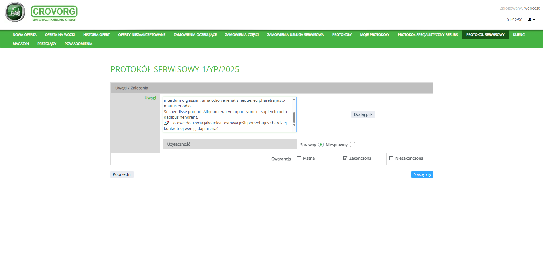The image size is (543, 268).
Task: Click the textarea scroll up arrow
Action: click(294, 100)
